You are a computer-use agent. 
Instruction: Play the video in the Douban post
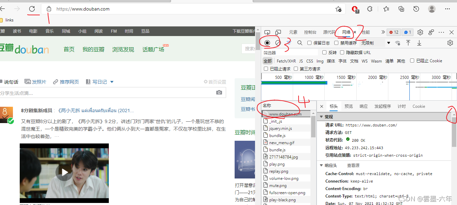[64, 172]
